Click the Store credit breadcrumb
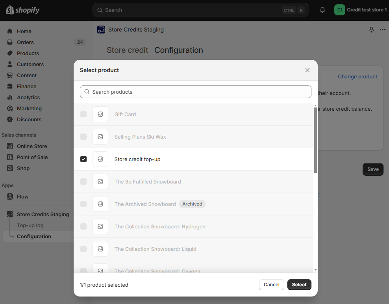 tap(127, 50)
